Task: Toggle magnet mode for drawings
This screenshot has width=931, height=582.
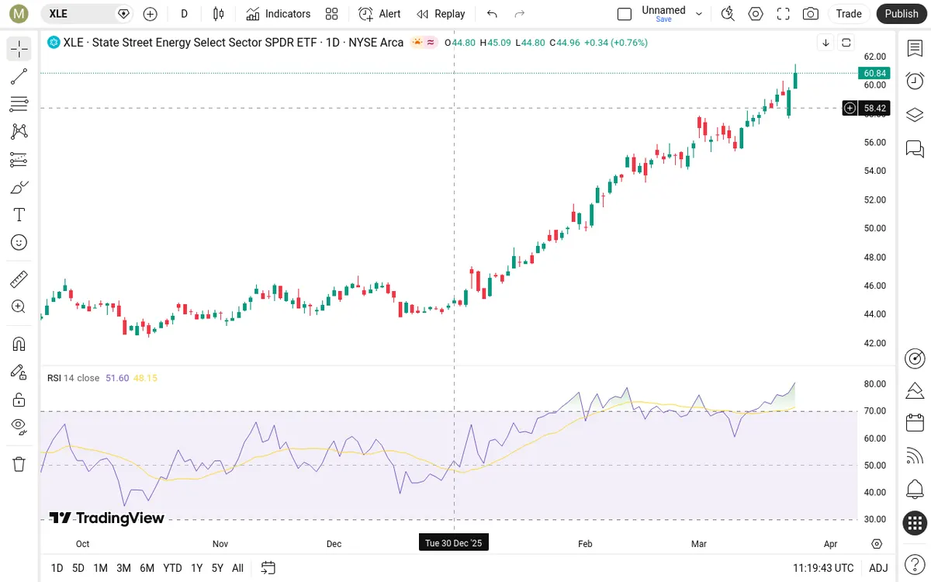Action: coord(19,344)
